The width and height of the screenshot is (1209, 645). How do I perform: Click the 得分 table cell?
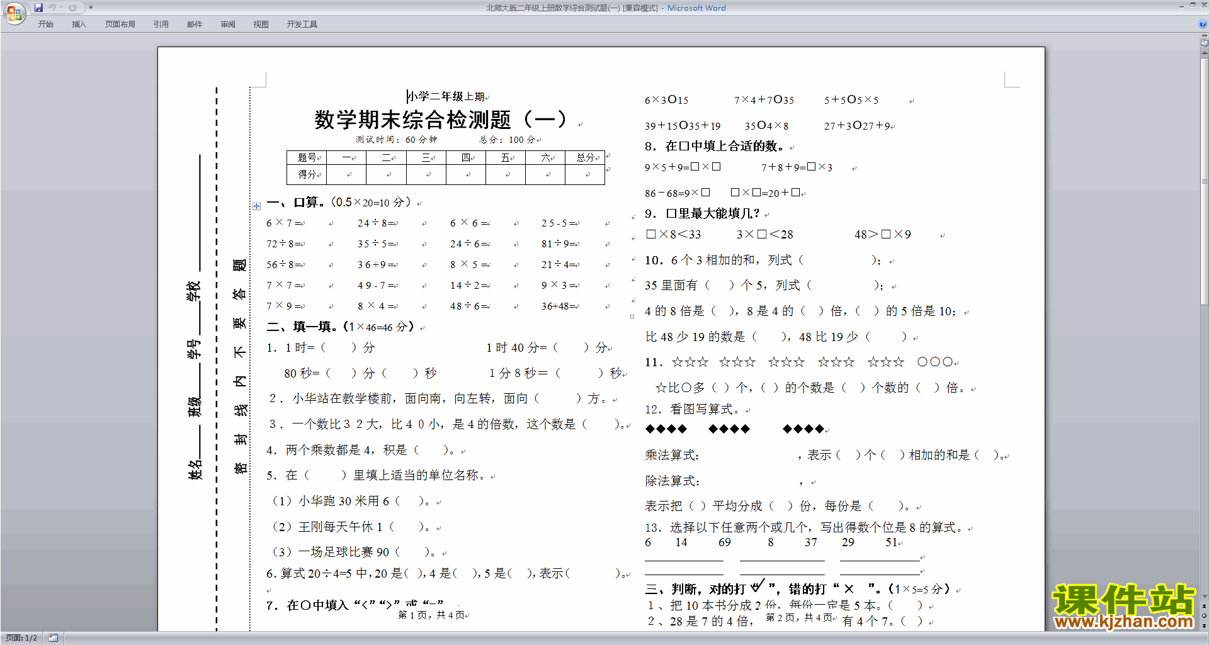coord(307,174)
